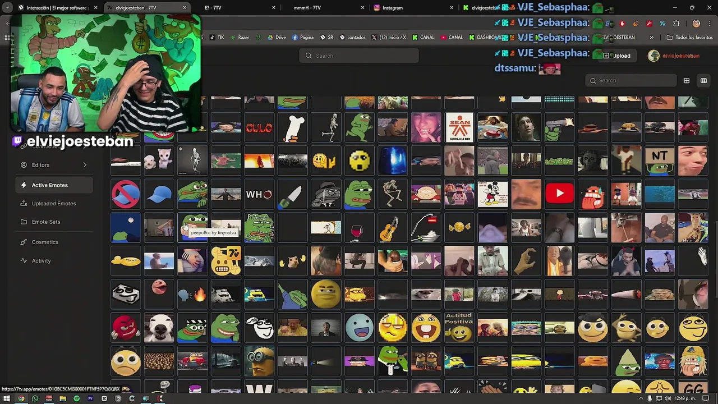Open the Windows Start menu
The height and width of the screenshot is (404, 718).
coord(7,398)
